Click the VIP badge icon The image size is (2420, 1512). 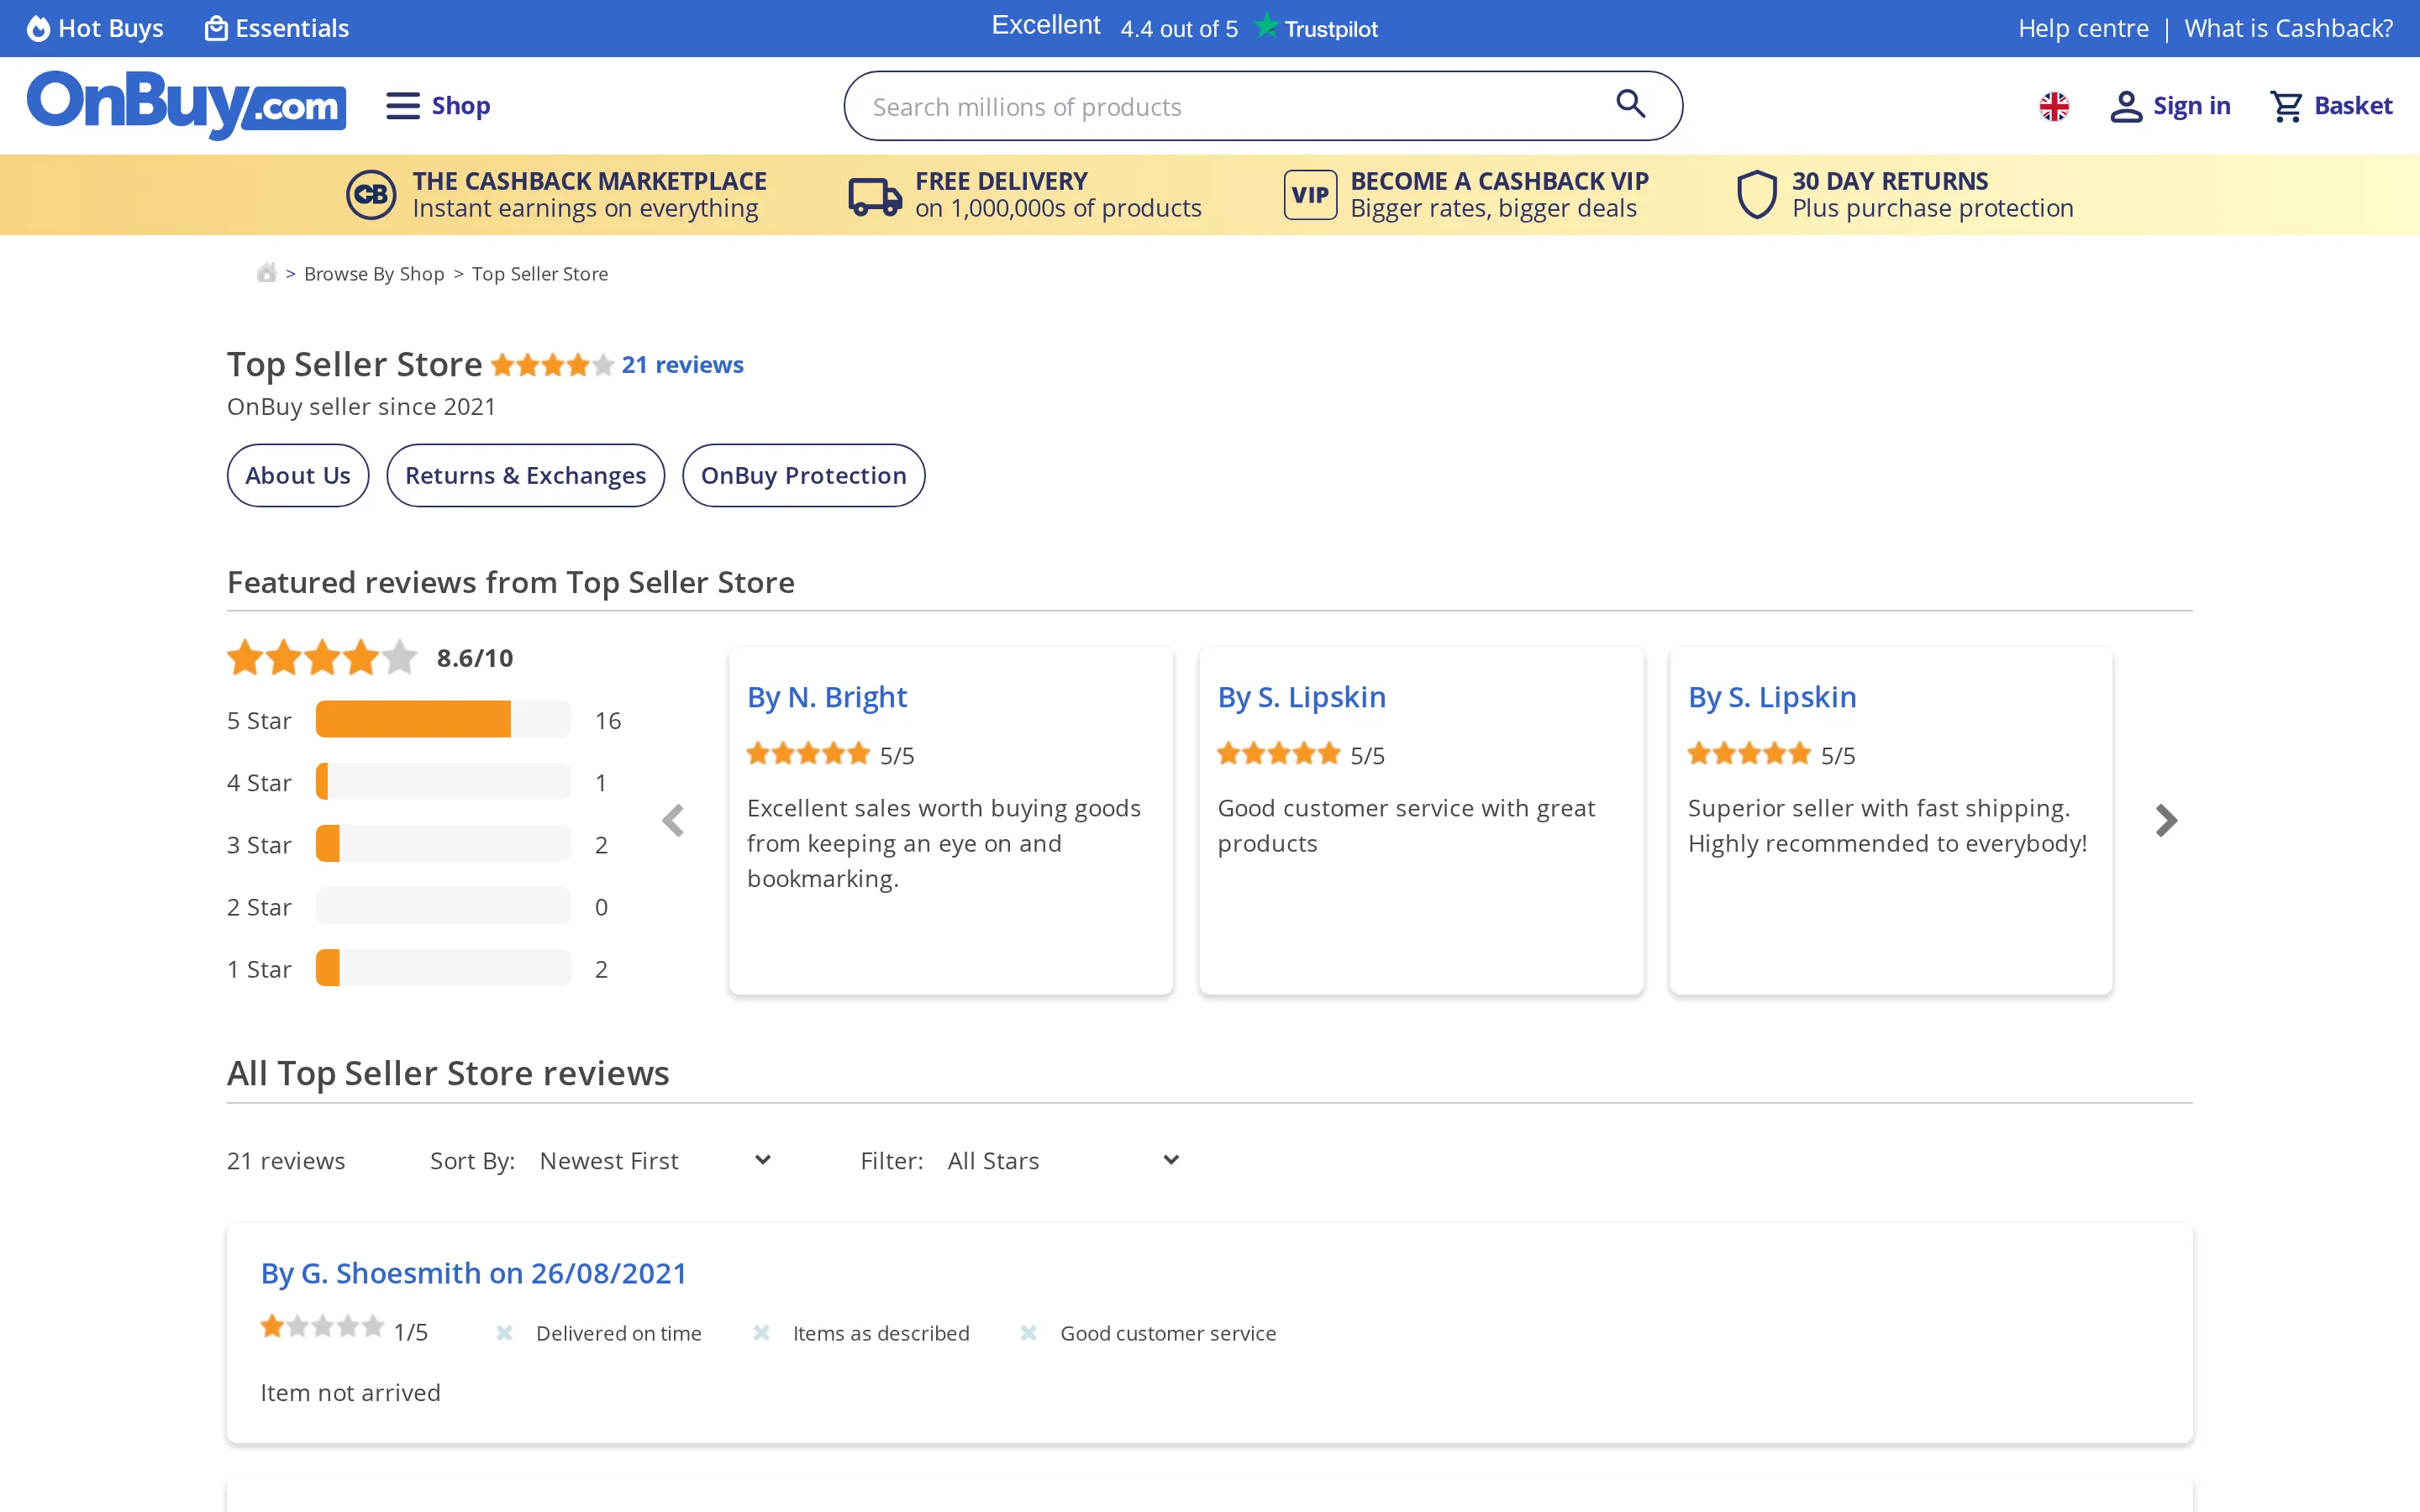tap(1310, 194)
